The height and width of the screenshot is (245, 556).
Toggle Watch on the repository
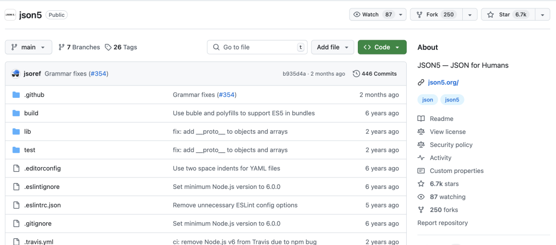coord(372,14)
